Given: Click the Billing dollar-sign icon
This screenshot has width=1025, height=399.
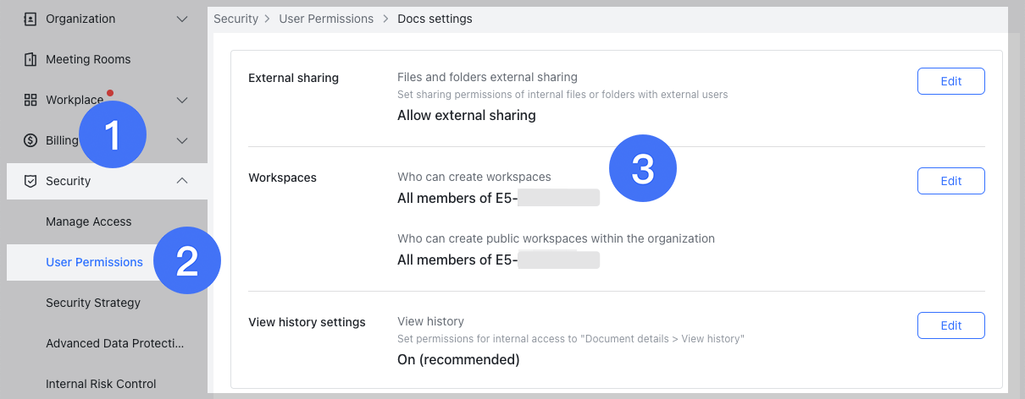Looking at the screenshot, I should pos(30,140).
